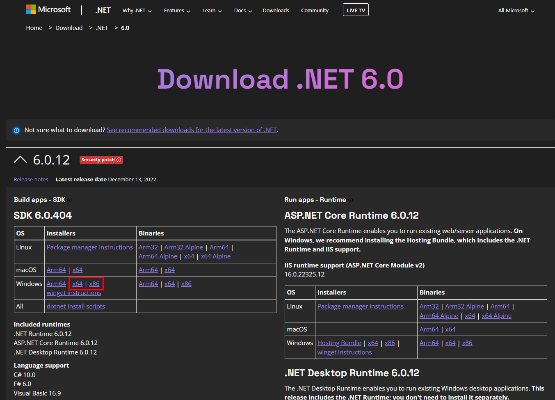The width and height of the screenshot is (555, 400).
Task: Click the info icon on Security patch badge
Action: 119,160
